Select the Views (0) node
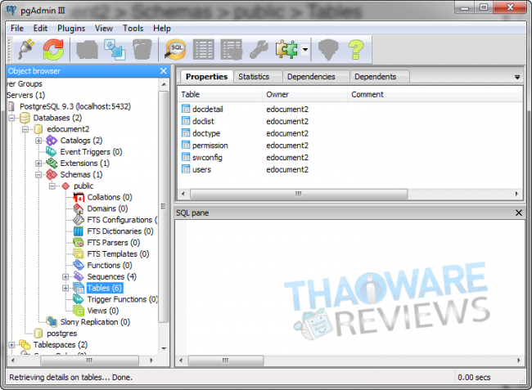The height and width of the screenshot is (390, 532). click(x=103, y=311)
